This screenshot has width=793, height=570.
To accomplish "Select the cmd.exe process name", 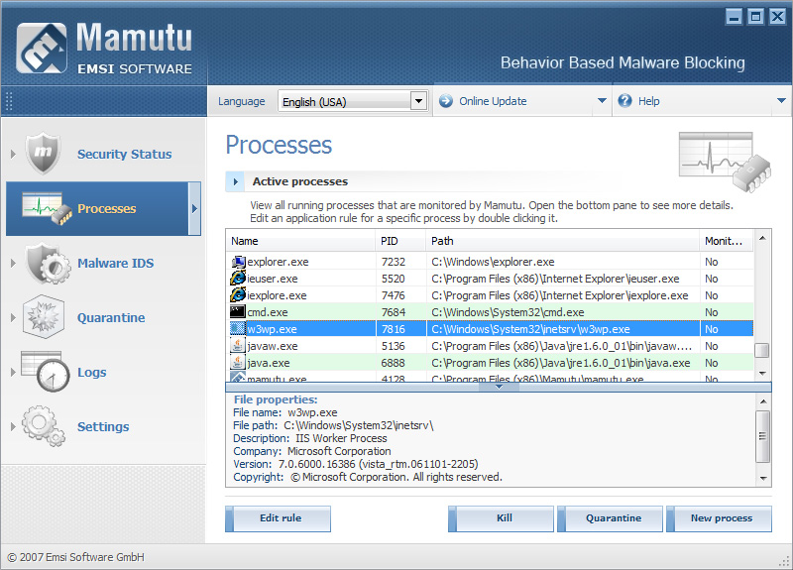I will coord(267,312).
